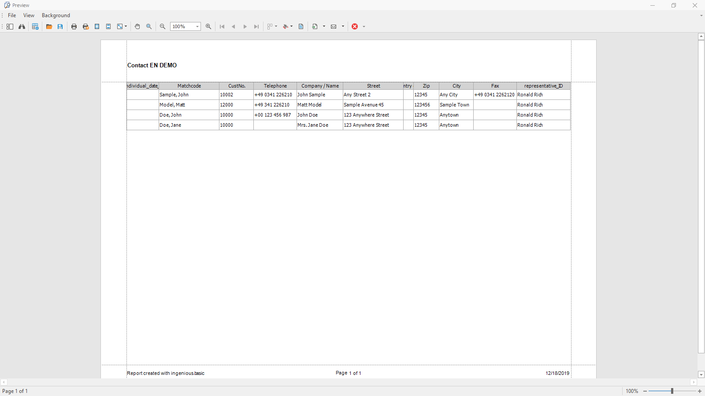Click the vertical scrollbar down arrow

point(701,374)
